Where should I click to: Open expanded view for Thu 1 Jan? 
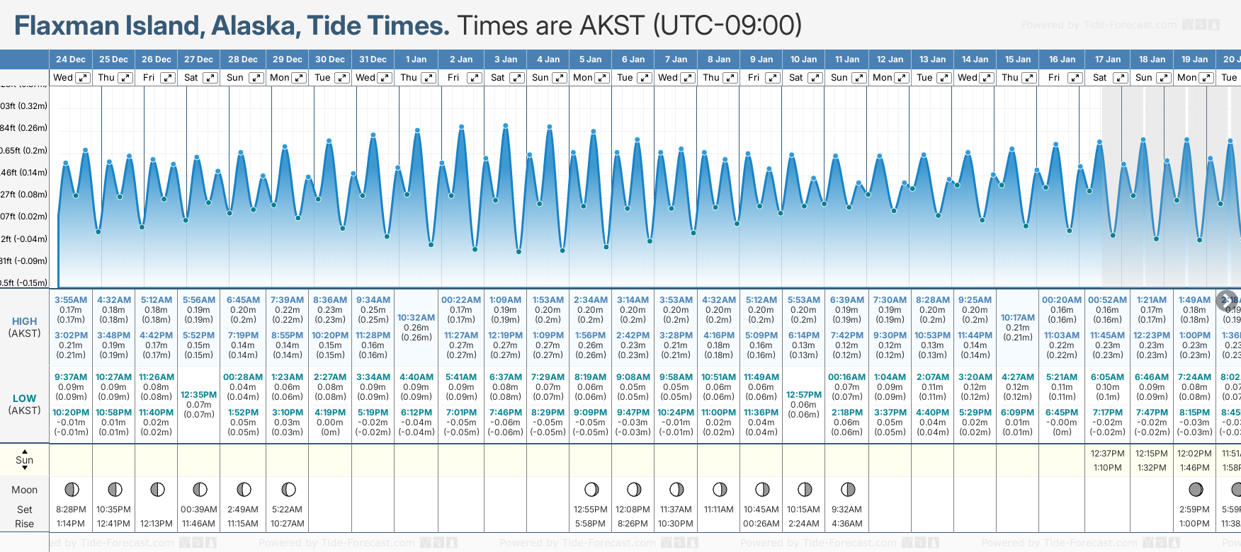pos(429,78)
